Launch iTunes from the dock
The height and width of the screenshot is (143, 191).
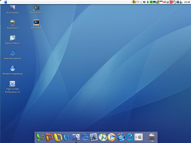[x=103, y=137]
